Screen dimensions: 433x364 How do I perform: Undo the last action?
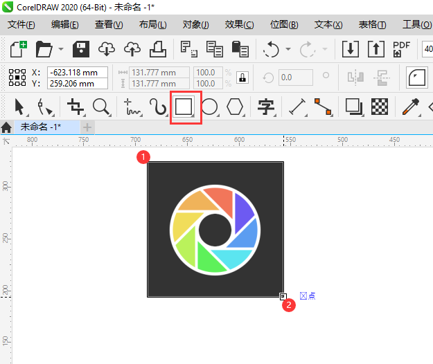[271, 49]
